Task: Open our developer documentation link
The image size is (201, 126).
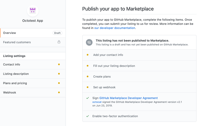Action: click(115, 28)
